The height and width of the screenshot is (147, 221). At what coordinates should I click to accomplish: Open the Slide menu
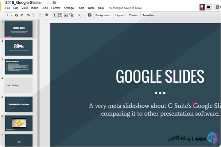[45, 8]
